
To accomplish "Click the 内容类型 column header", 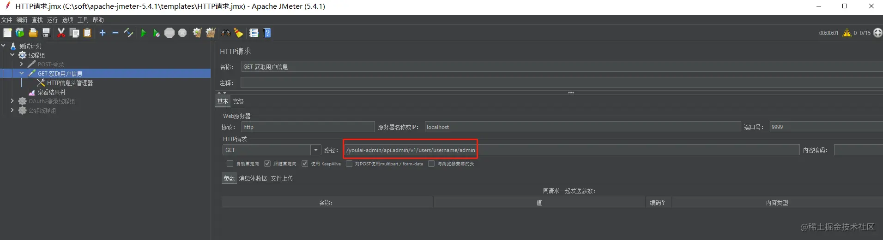I will (x=777, y=203).
